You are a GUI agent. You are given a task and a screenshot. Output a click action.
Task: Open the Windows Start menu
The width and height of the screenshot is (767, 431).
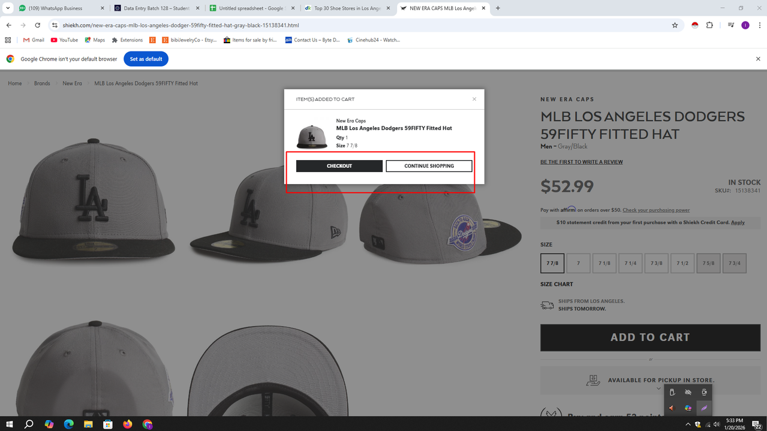coord(9,424)
